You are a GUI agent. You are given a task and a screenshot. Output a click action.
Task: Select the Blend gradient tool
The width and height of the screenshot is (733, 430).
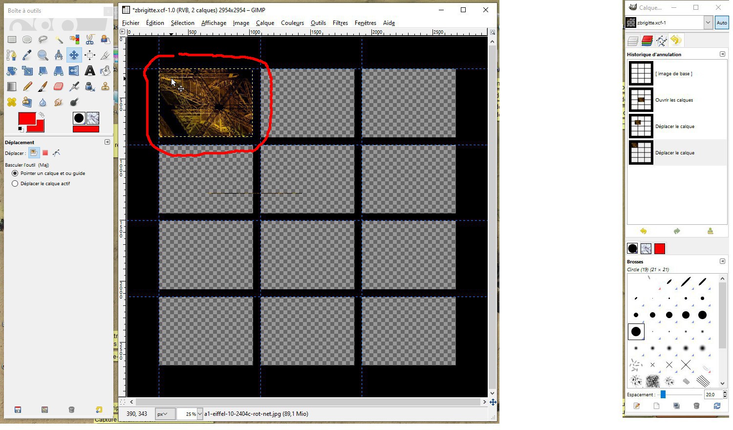(12, 86)
